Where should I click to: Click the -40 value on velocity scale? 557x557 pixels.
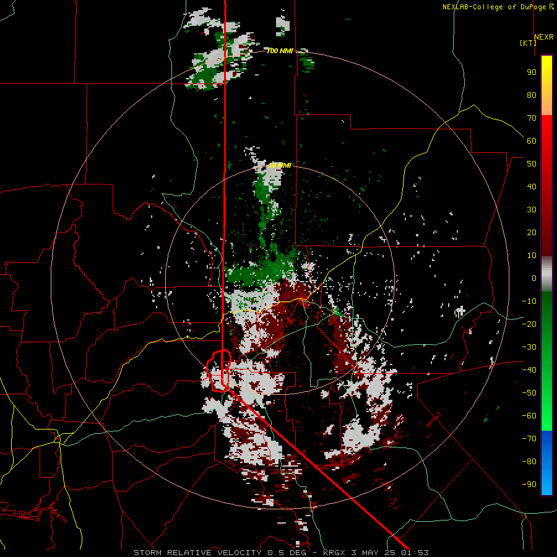click(x=529, y=370)
